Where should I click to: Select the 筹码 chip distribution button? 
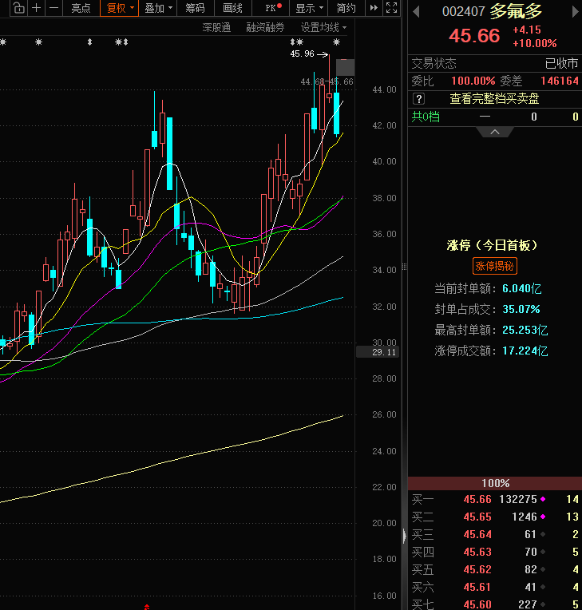coord(195,8)
